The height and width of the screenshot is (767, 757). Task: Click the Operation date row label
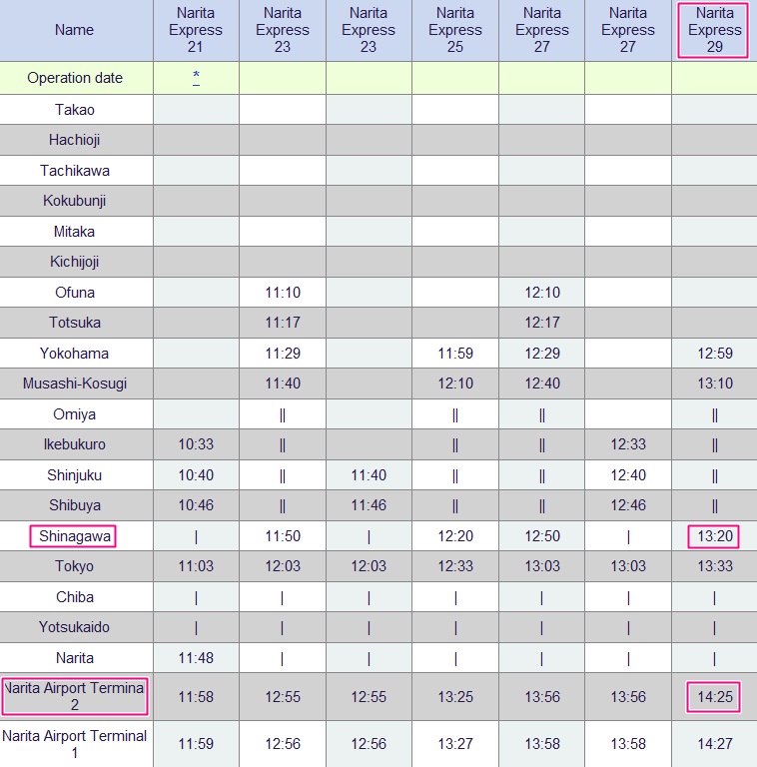tap(75, 78)
